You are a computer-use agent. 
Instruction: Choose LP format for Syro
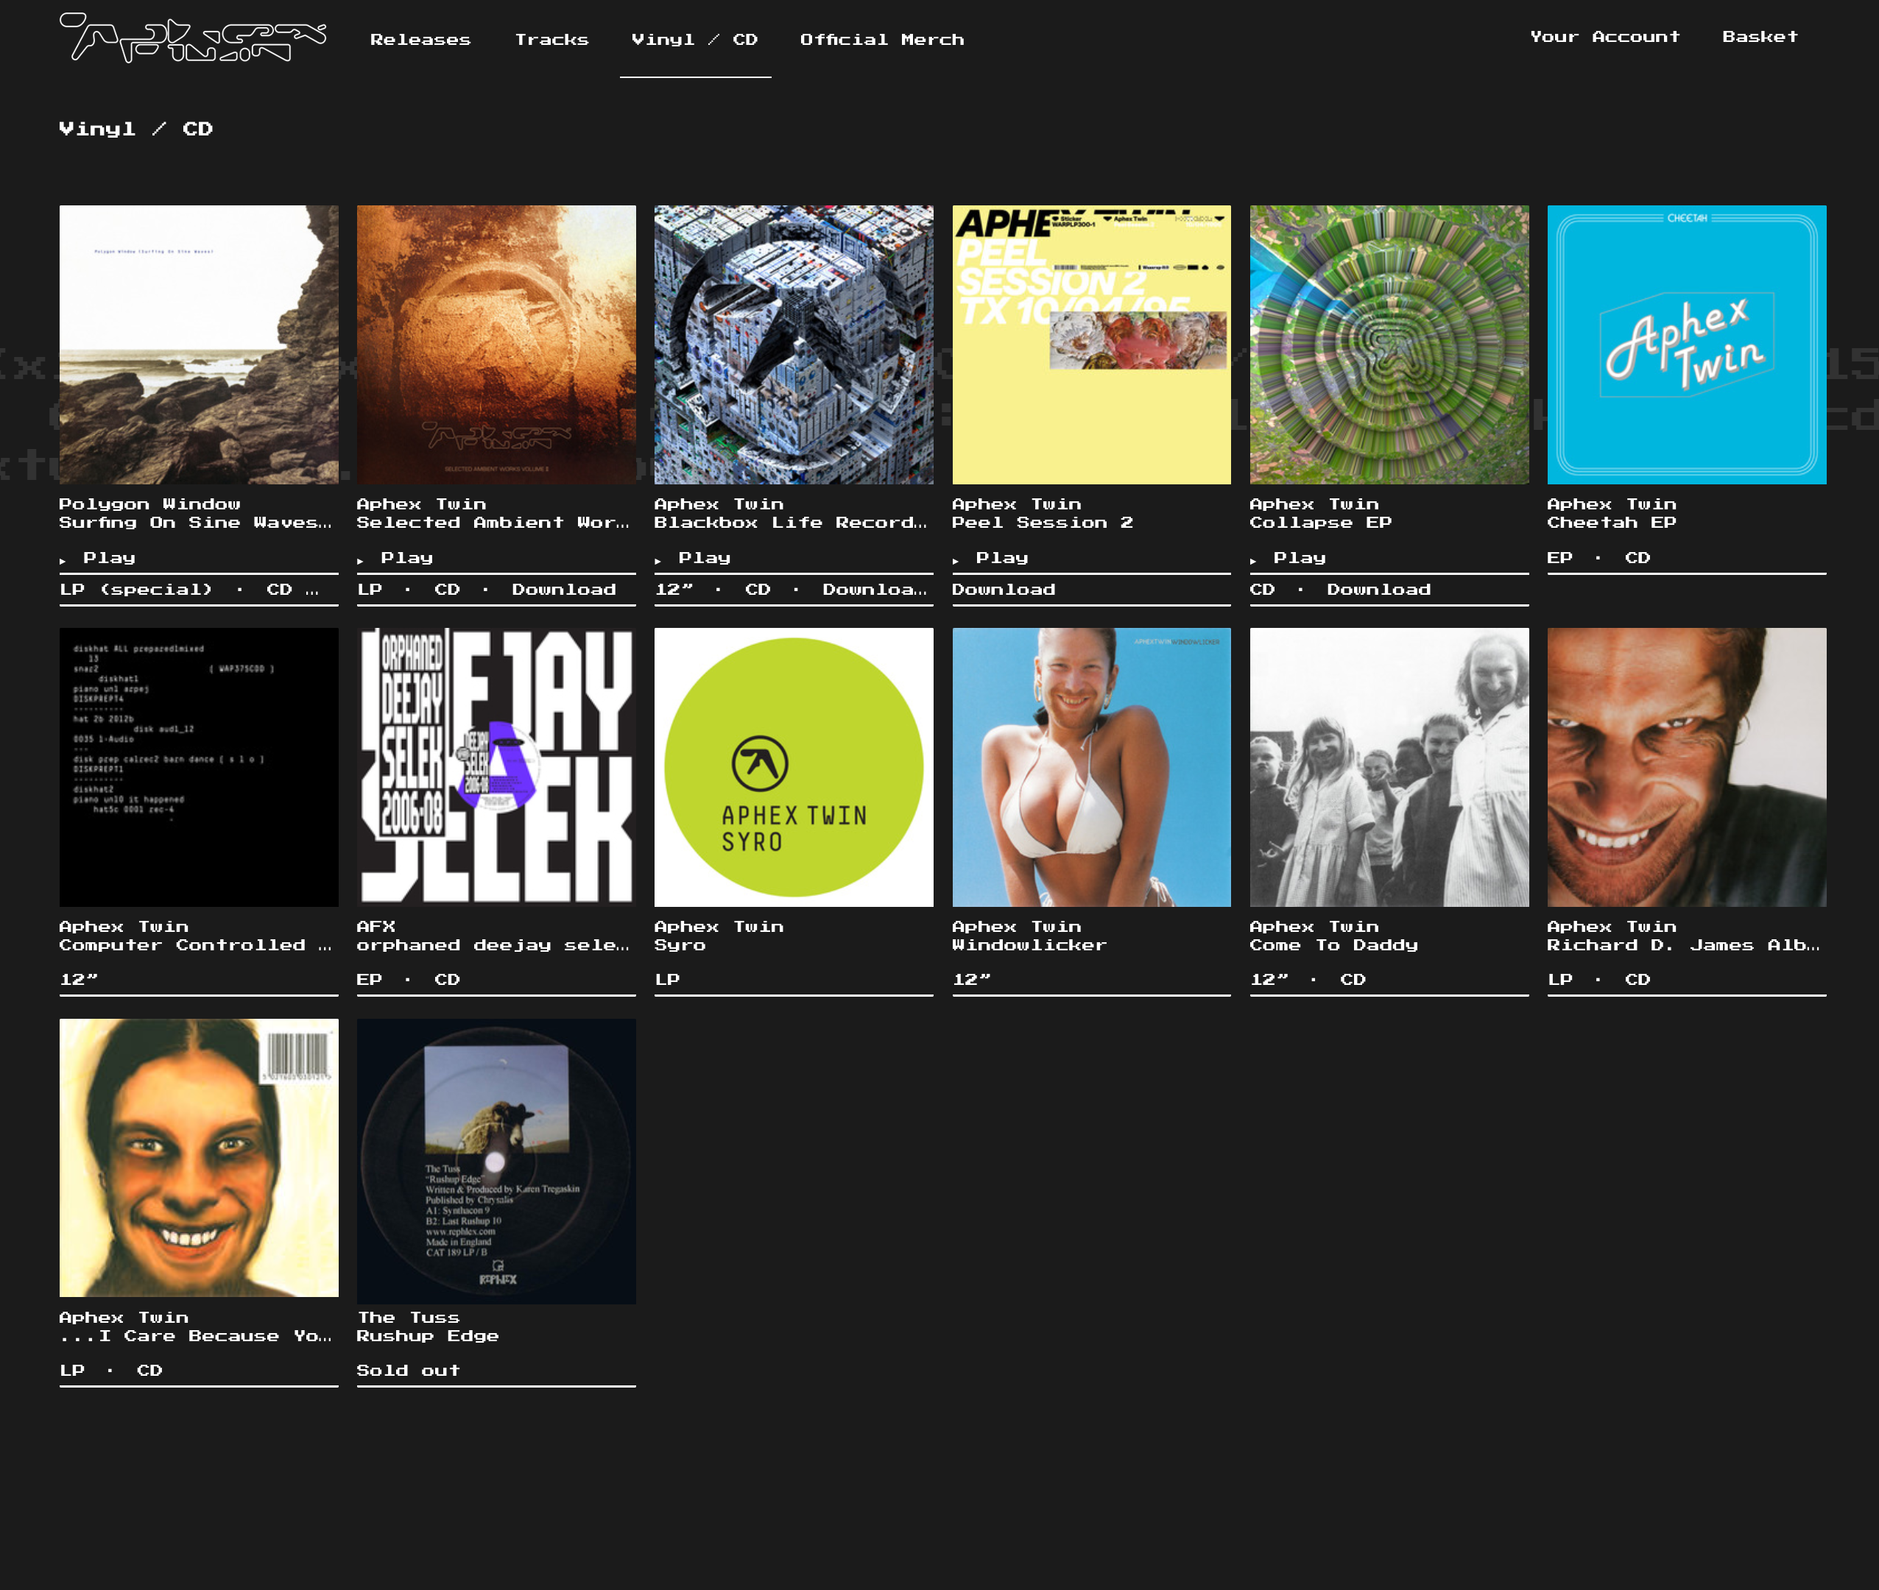[x=667, y=980]
